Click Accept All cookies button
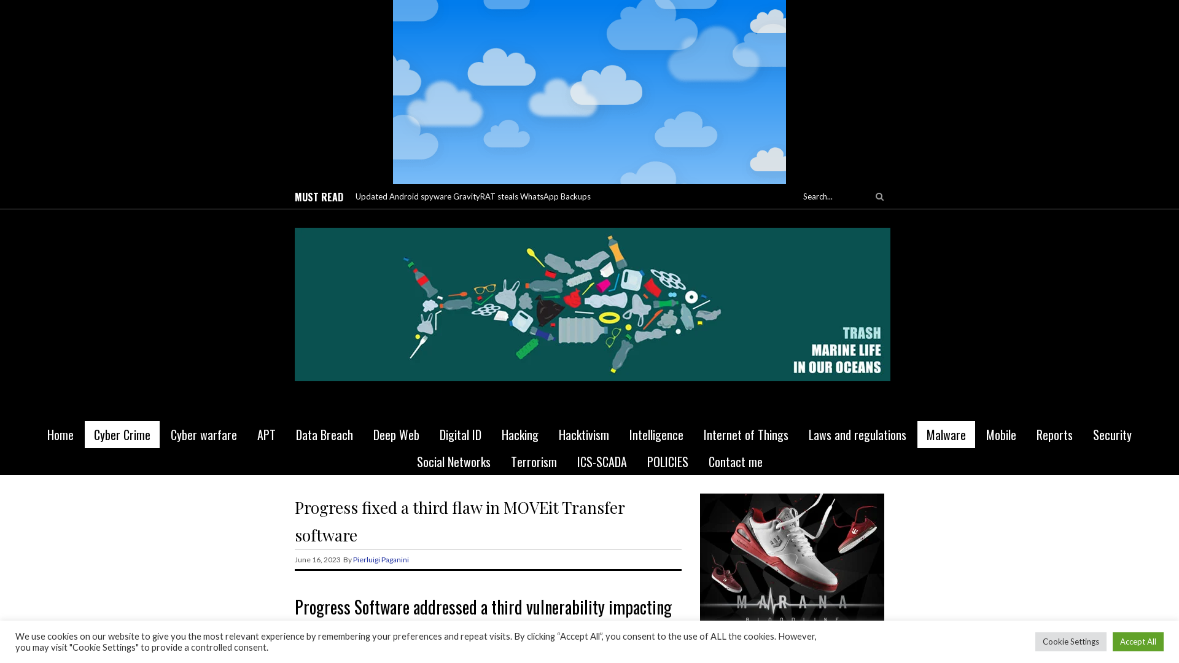 coord(1138,641)
